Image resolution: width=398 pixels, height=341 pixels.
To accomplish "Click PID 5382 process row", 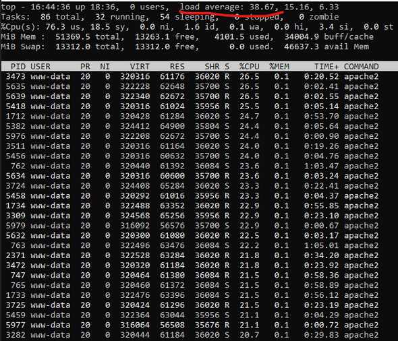I will pyautogui.click(x=192, y=126).
